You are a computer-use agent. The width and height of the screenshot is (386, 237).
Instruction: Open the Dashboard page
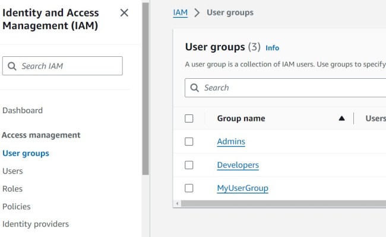23,111
